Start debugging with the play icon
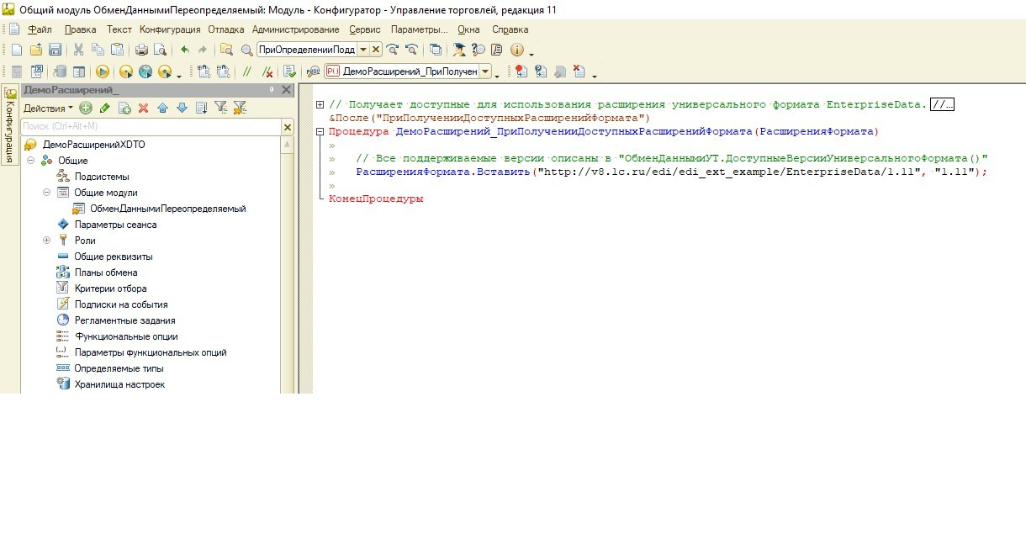 pyautogui.click(x=103, y=71)
